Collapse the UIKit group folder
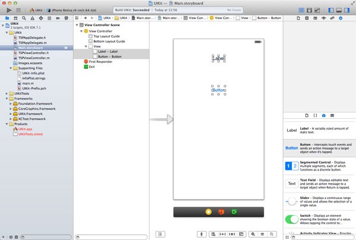Viewport: 356px width, 240px height. click(7, 33)
